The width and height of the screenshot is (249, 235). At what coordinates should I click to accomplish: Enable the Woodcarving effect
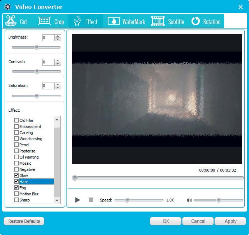17,139
